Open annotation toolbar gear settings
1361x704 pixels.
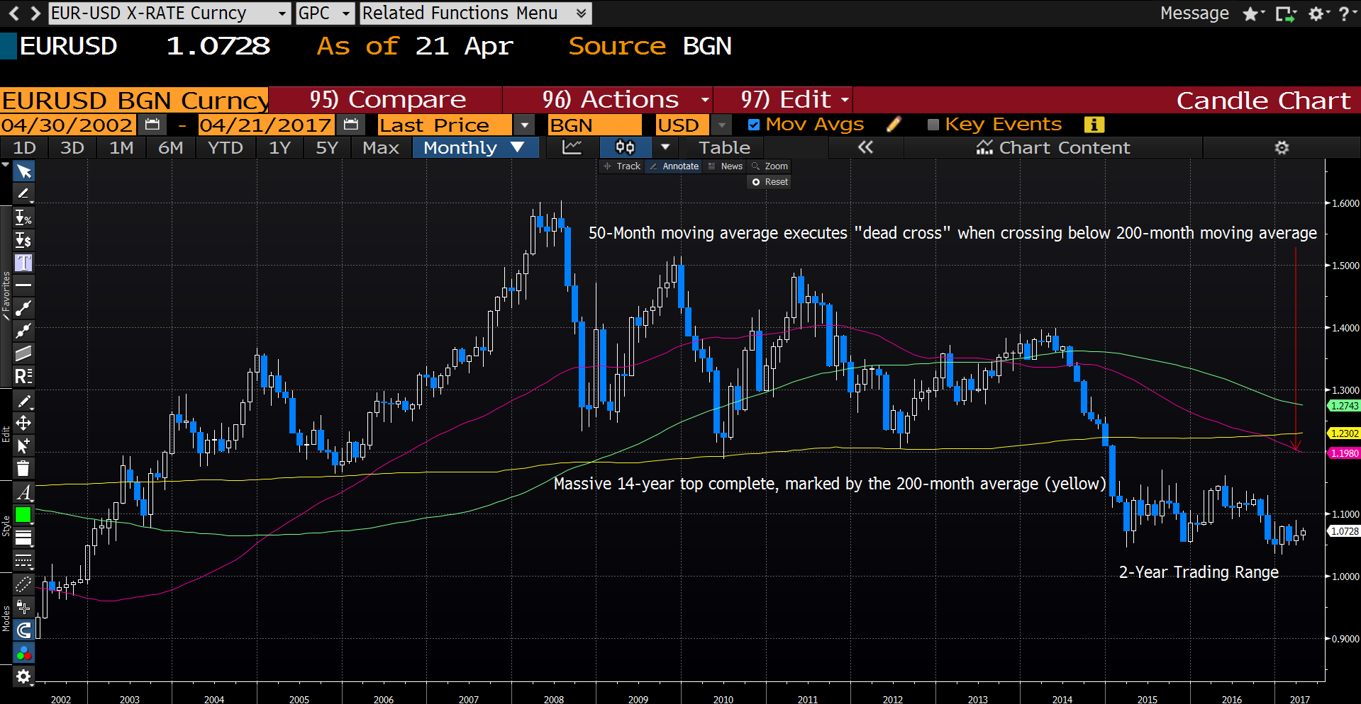tap(23, 676)
